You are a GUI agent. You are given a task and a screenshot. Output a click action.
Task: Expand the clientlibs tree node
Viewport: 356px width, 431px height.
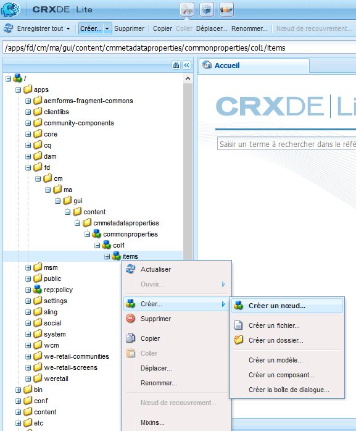coord(28,112)
